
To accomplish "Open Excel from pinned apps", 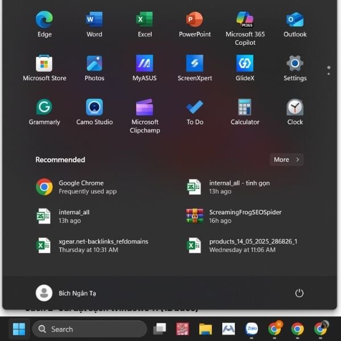I will (x=144, y=24).
